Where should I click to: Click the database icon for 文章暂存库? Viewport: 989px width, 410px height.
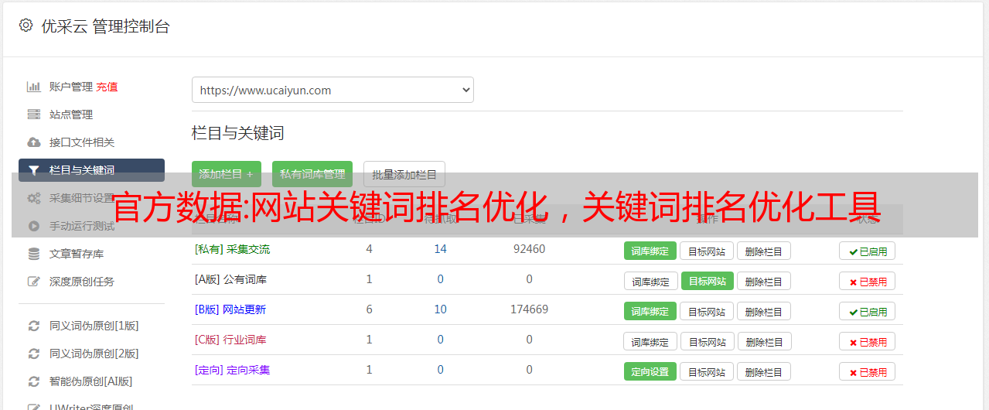(x=34, y=254)
